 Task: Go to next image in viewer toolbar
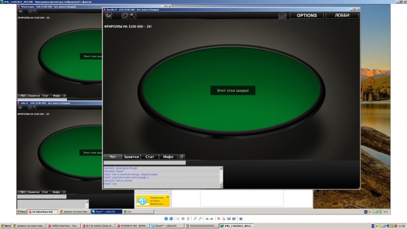tap(171, 219)
